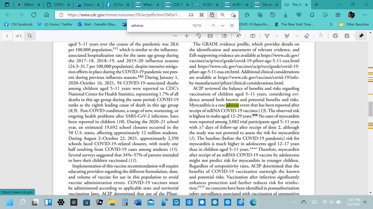This screenshot has width=373, height=209.
Task: Start Read aloud in PDF toolbar
Action: [x=239, y=36]
